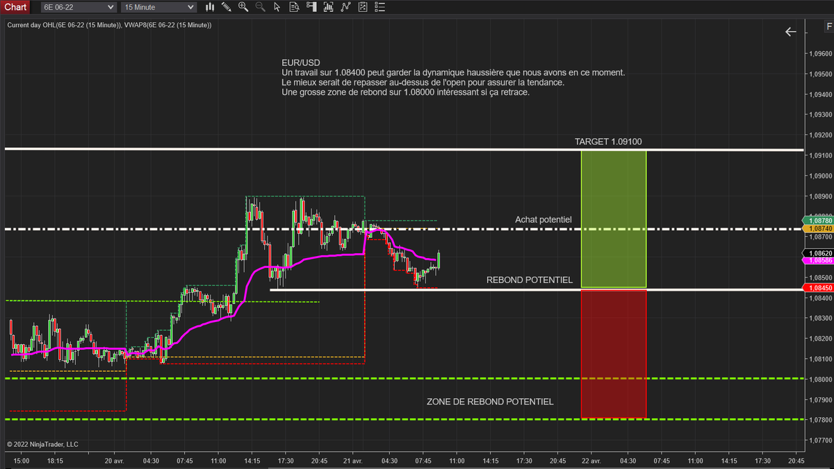Open Strategy Performance icon

click(362, 7)
